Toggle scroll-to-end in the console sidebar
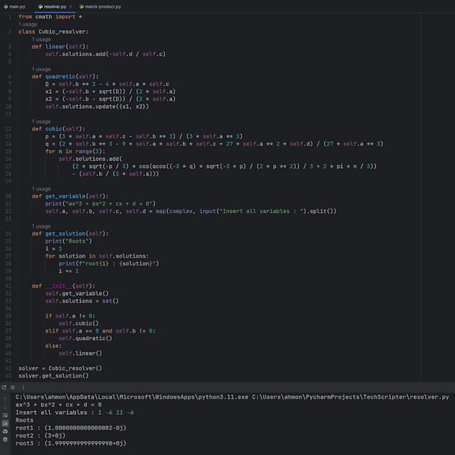This screenshot has width=455, height=455. point(5,423)
